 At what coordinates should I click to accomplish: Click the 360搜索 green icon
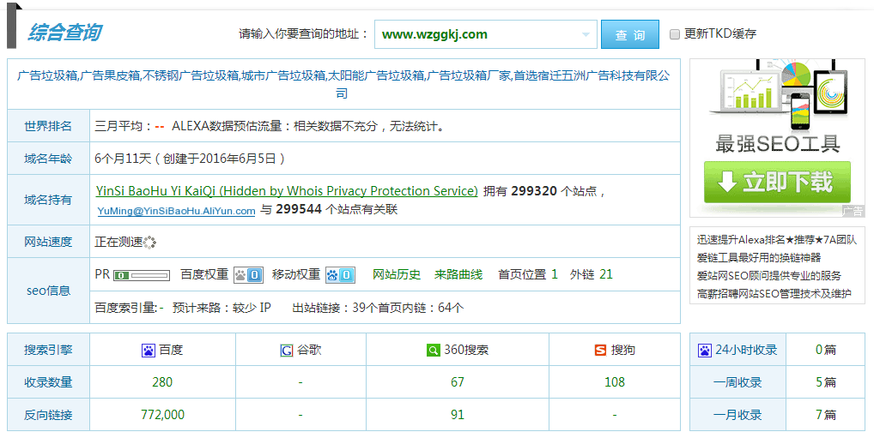(x=434, y=351)
